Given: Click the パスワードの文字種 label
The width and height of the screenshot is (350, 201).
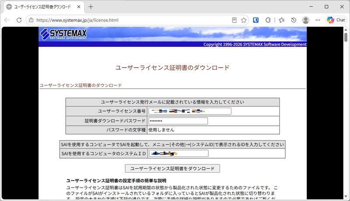Looking at the screenshot, I should coord(126,130).
